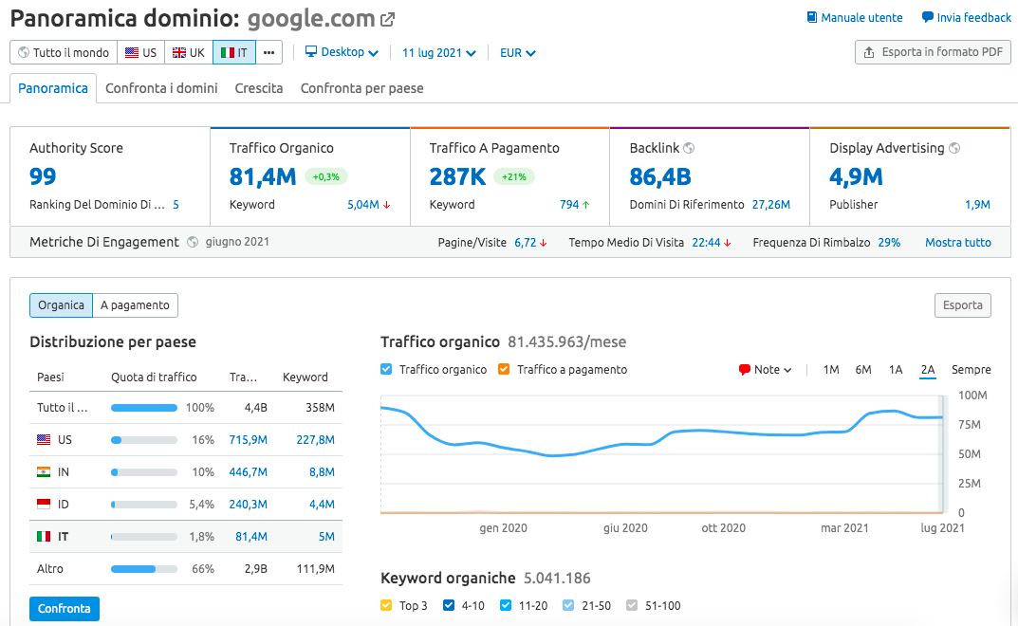Open the Crescita tab
This screenshot has width=1018, height=626.
click(x=259, y=88)
